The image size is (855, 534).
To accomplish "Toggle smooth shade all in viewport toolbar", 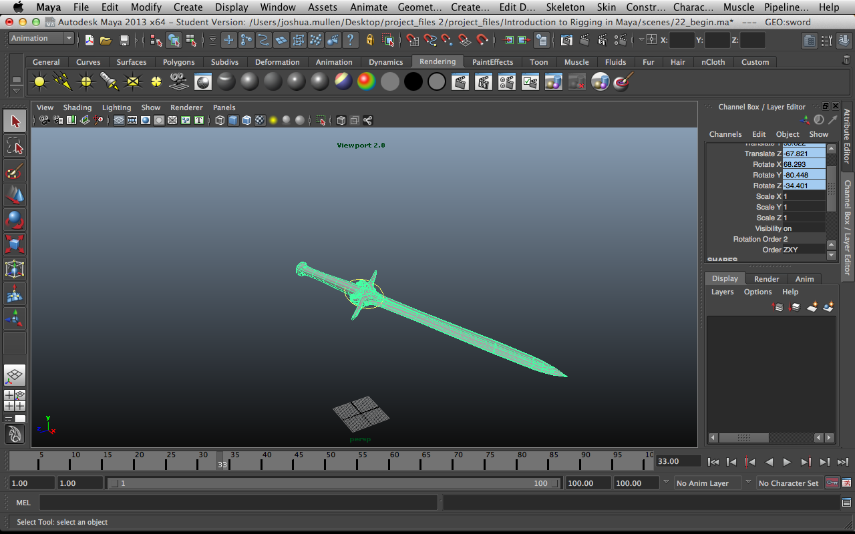I will click(x=233, y=120).
